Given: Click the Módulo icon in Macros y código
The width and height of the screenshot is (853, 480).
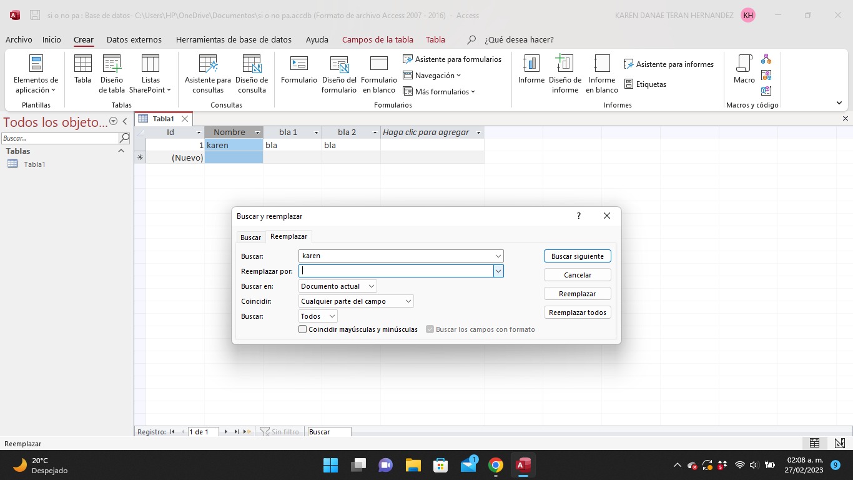Looking at the screenshot, I should click(x=766, y=60).
